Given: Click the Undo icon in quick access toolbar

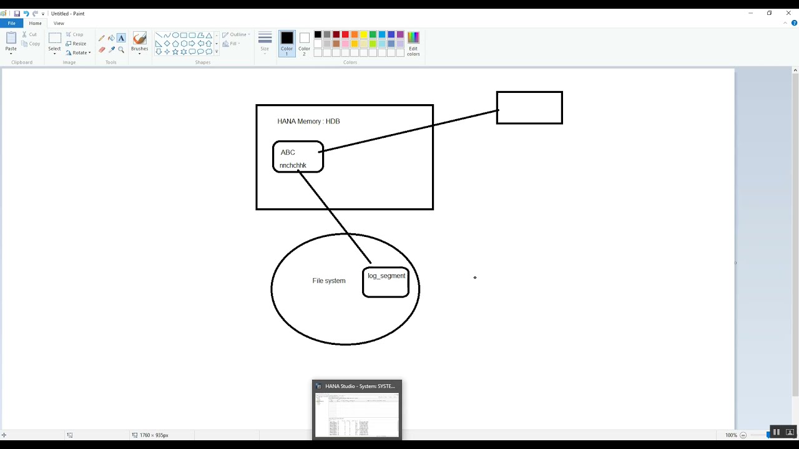Looking at the screenshot, I should tap(26, 13).
